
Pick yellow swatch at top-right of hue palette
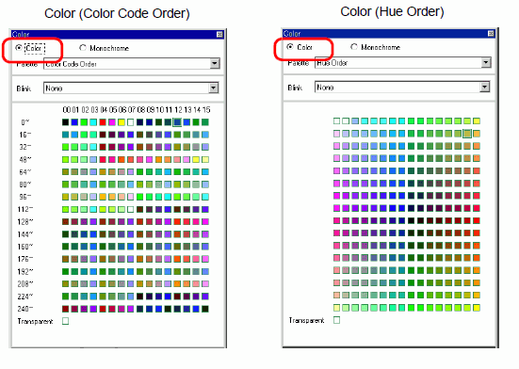coord(477,121)
